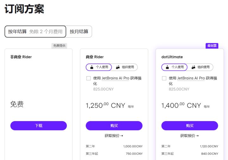Get quote 获取报价 for commercial Rider

(114, 136)
